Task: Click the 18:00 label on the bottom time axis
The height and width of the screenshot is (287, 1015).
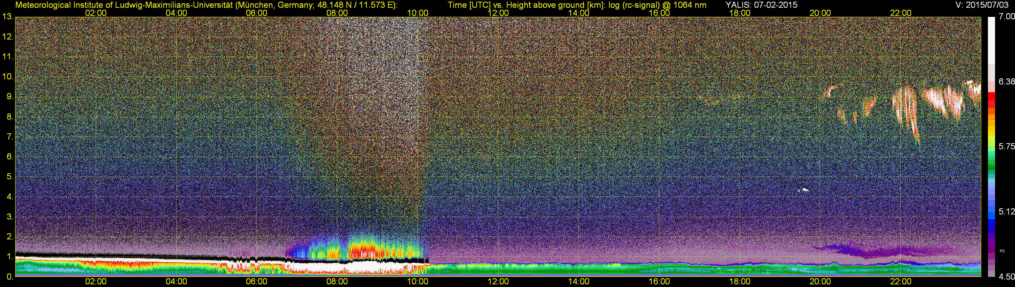Action: [740, 282]
